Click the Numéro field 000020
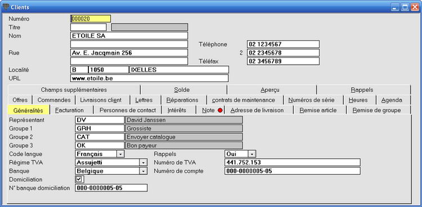 pos(91,19)
